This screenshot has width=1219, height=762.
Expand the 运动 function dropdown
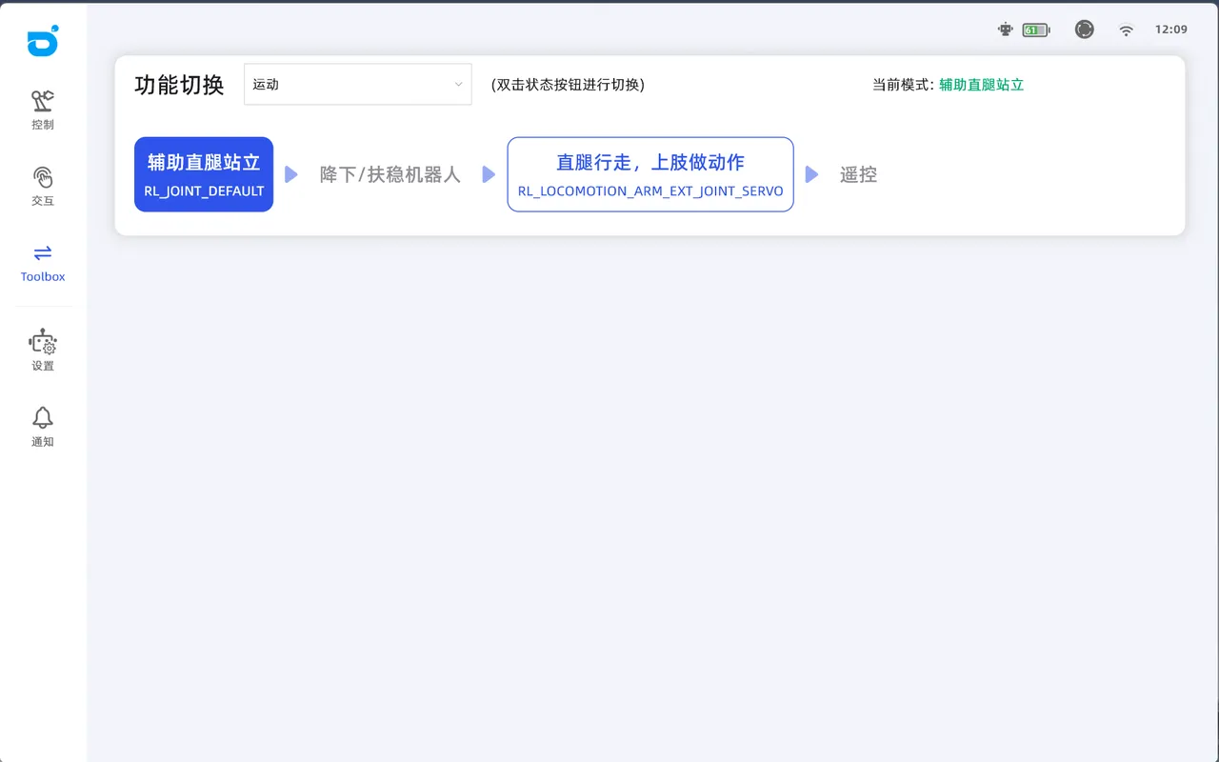tap(358, 85)
